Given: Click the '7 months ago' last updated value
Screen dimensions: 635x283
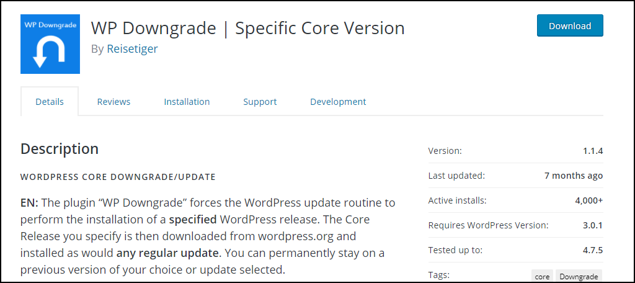Looking at the screenshot, I should pos(574,176).
